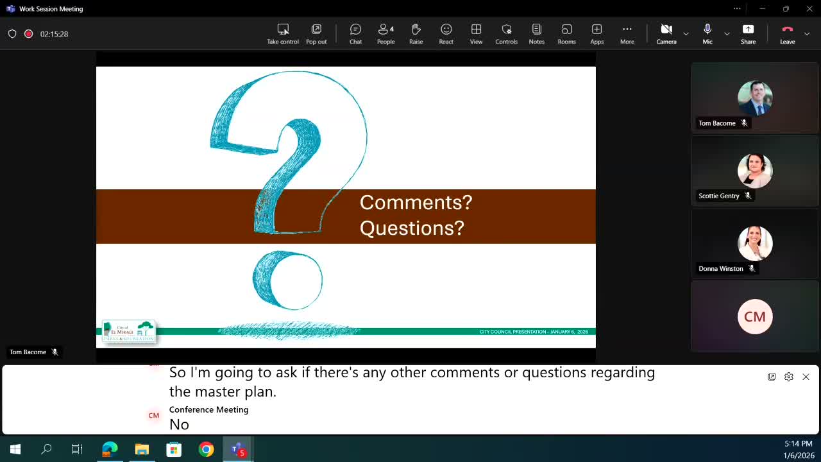Select Scottie Gentry's participant tile
Viewport: 821px width, 462px height.
(755, 171)
